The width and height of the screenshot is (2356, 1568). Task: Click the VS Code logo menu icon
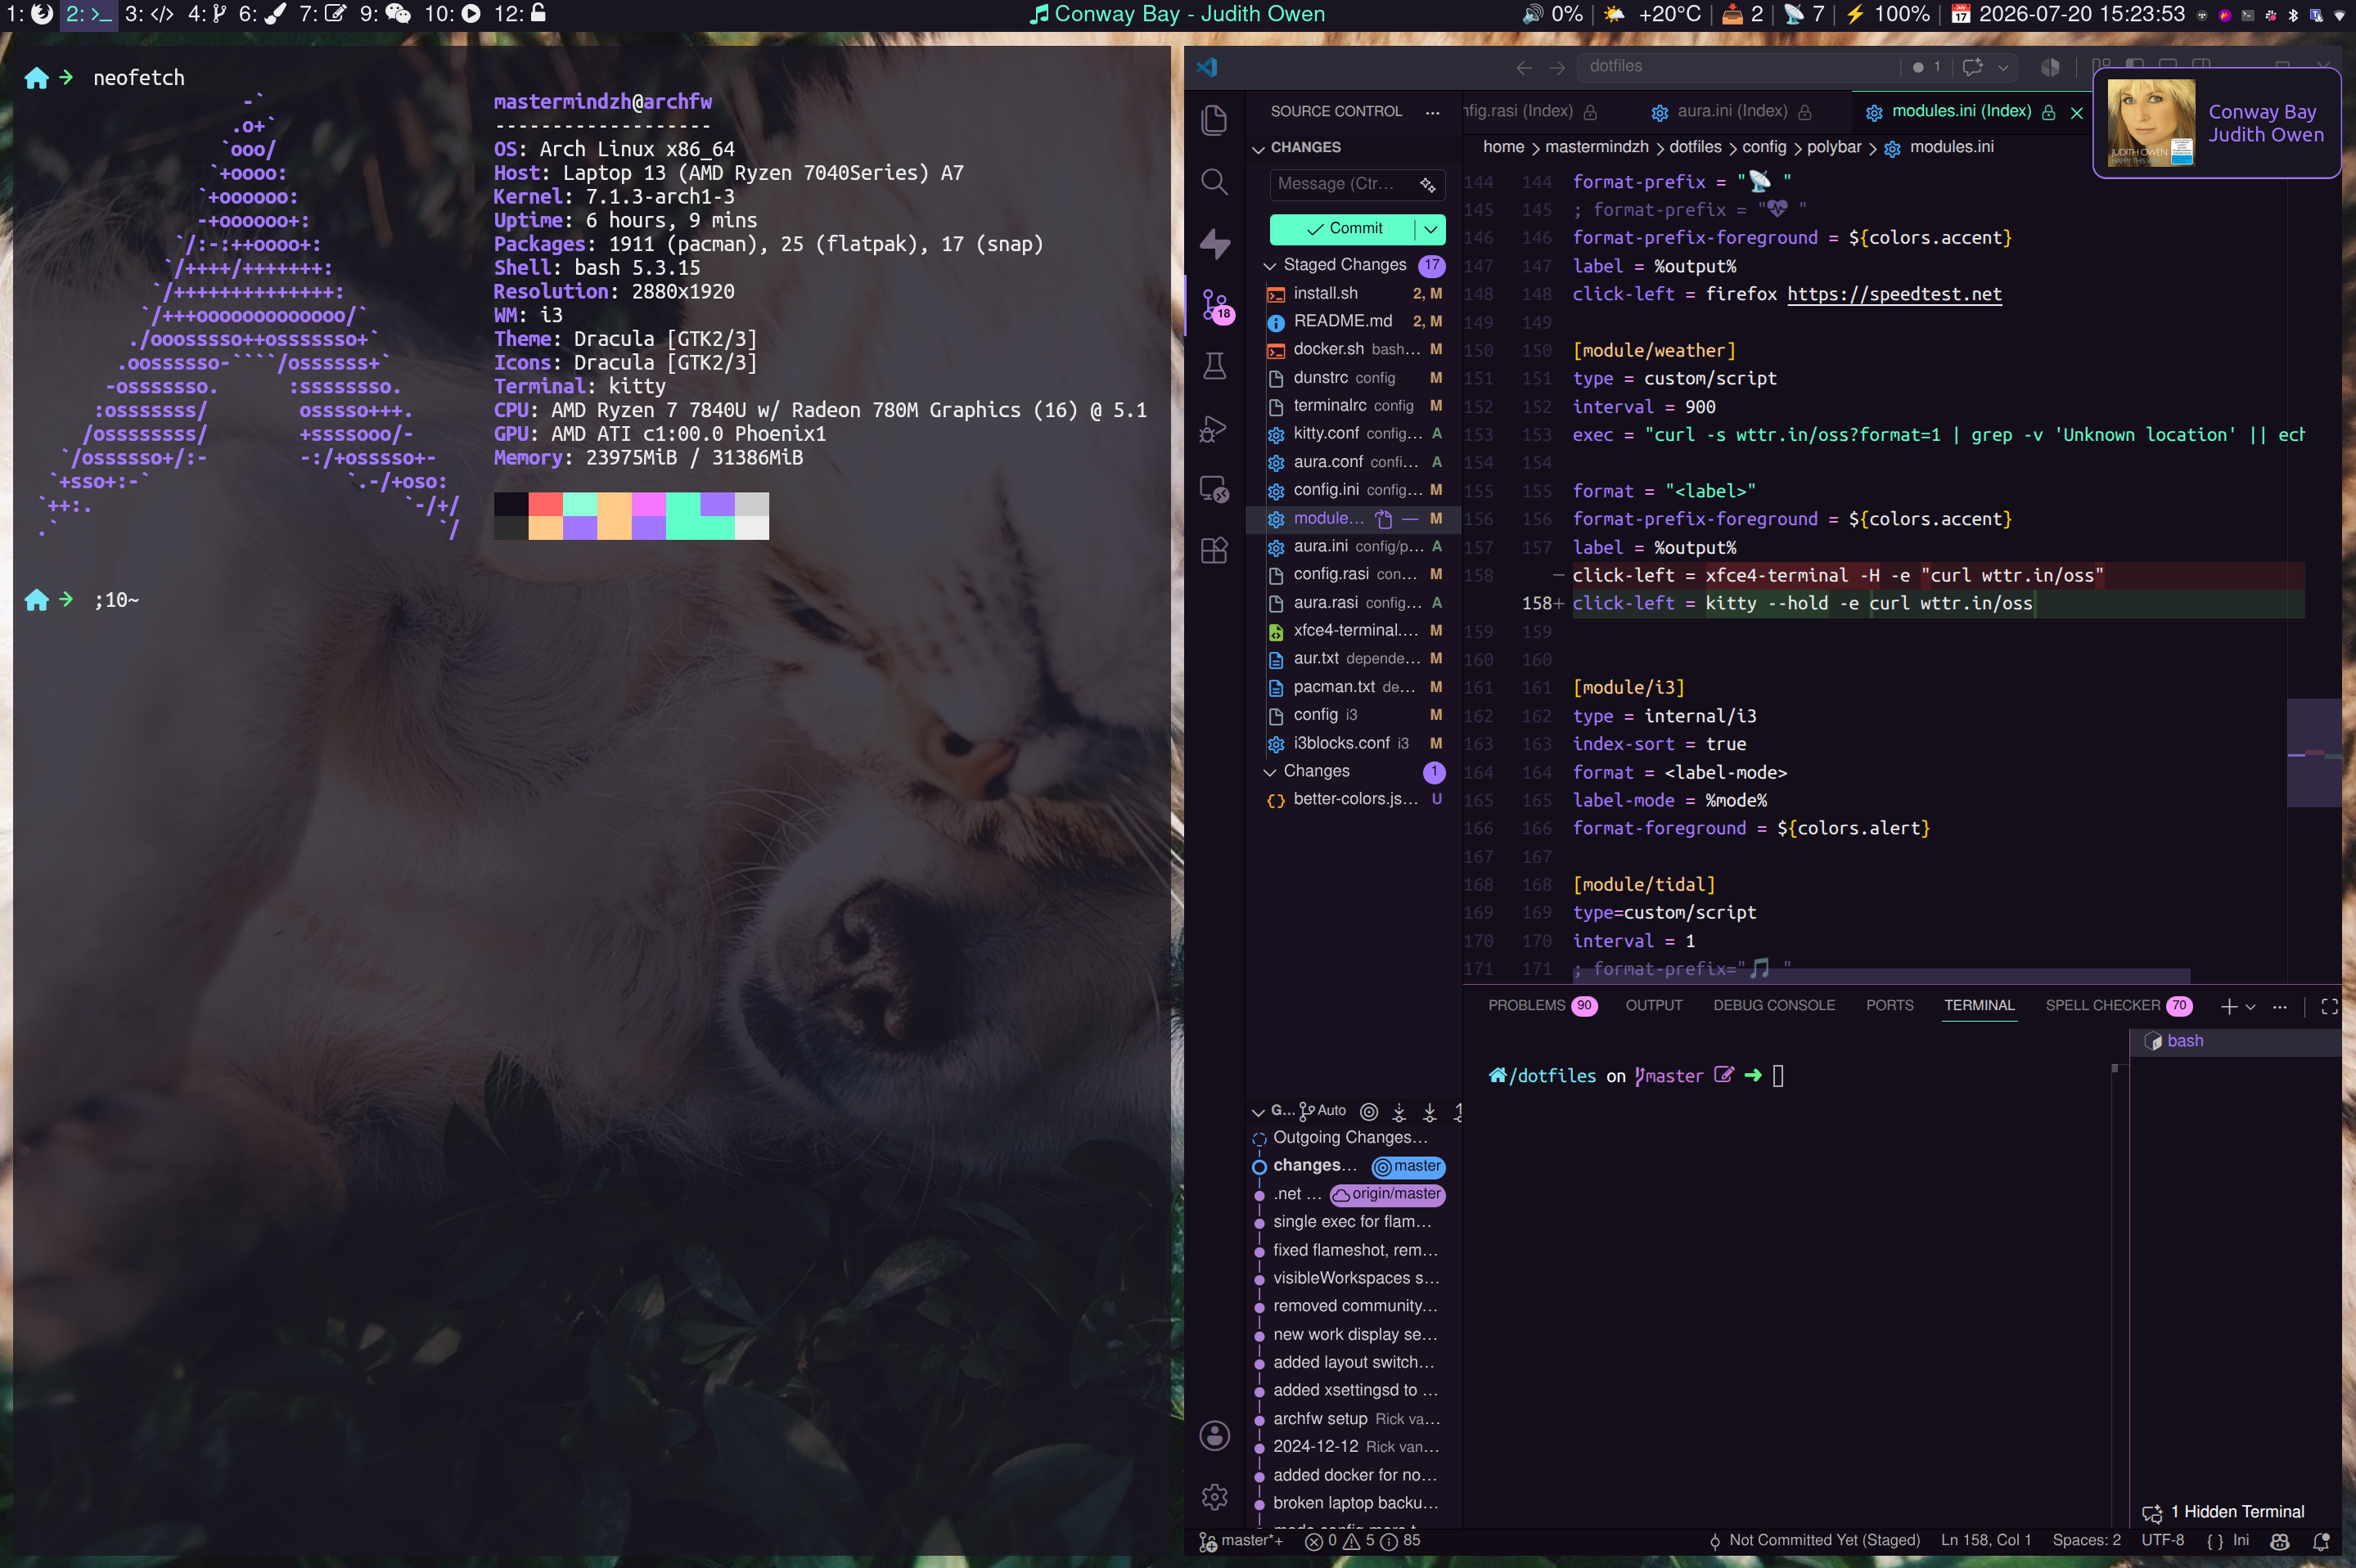point(1208,67)
